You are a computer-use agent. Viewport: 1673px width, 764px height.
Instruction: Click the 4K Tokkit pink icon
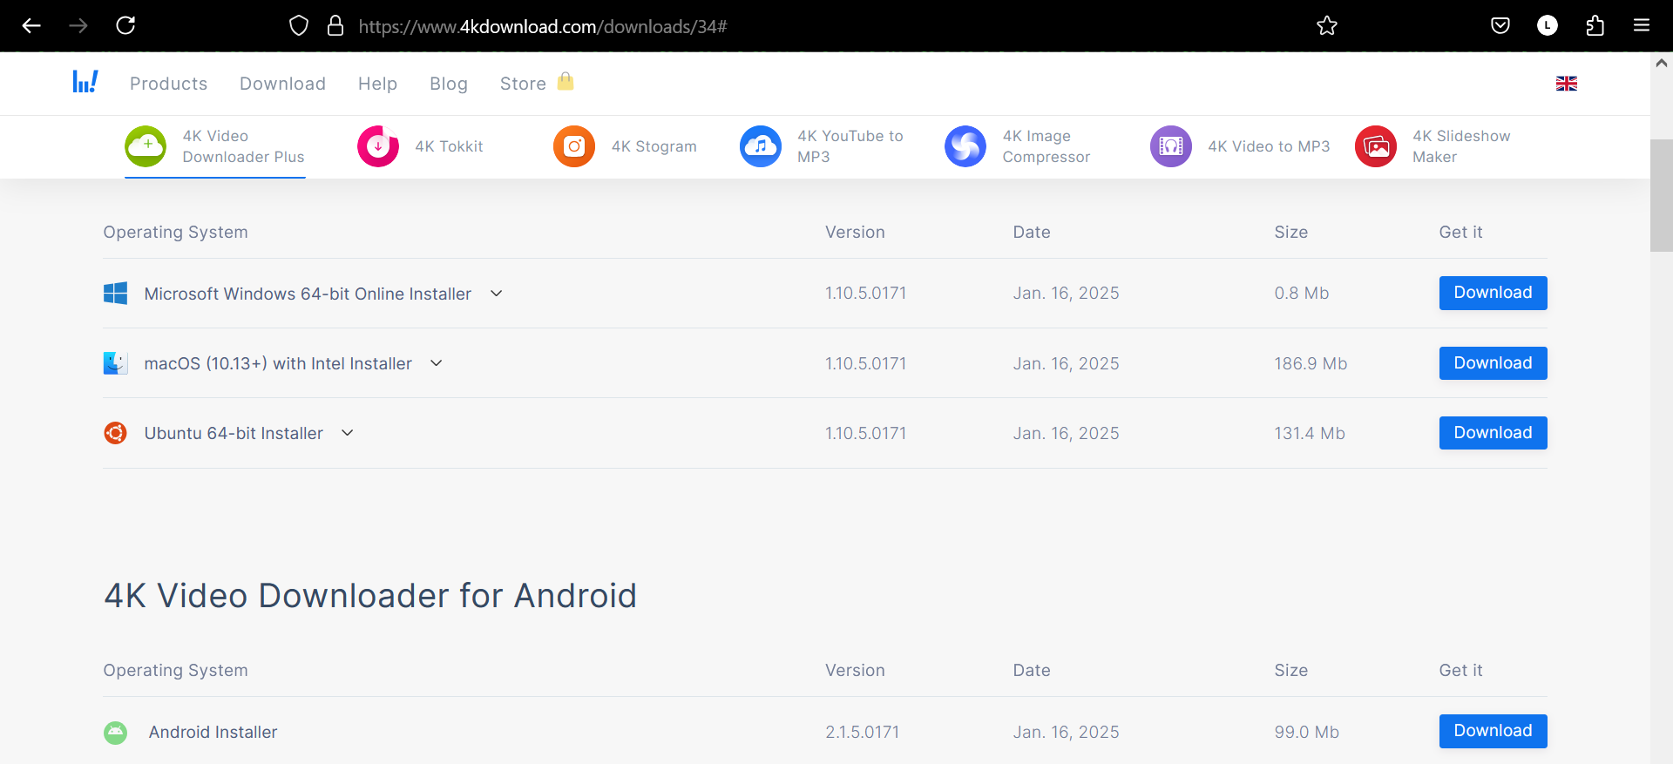point(378,146)
